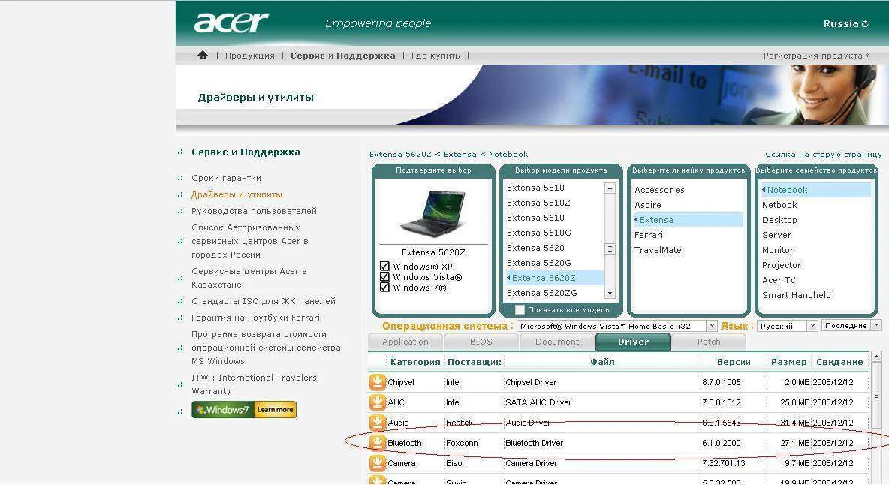Screen dimensions: 889x485
Task: Click the download icon for the Bison Camera driver
Action: tap(377, 463)
